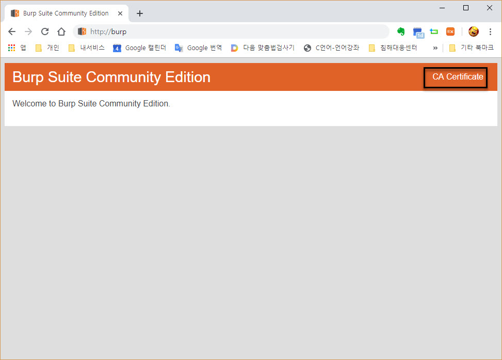The height and width of the screenshot is (360, 502).
Task: Go forward to the next page
Action: pyautogui.click(x=28, y=32)
